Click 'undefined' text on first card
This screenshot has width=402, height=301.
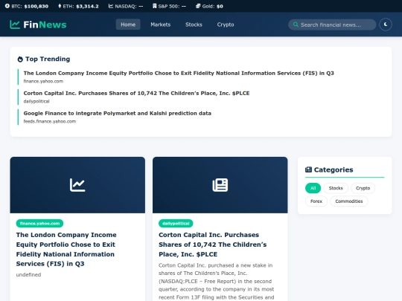tap(28, 275)
